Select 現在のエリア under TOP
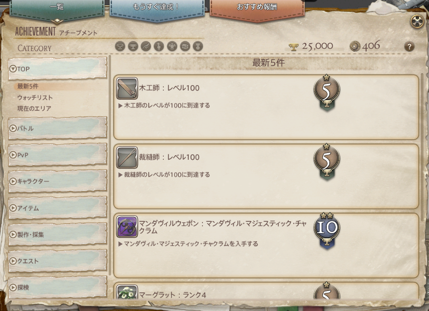Viewport: 429px width, 311px height. click(34, 108)
